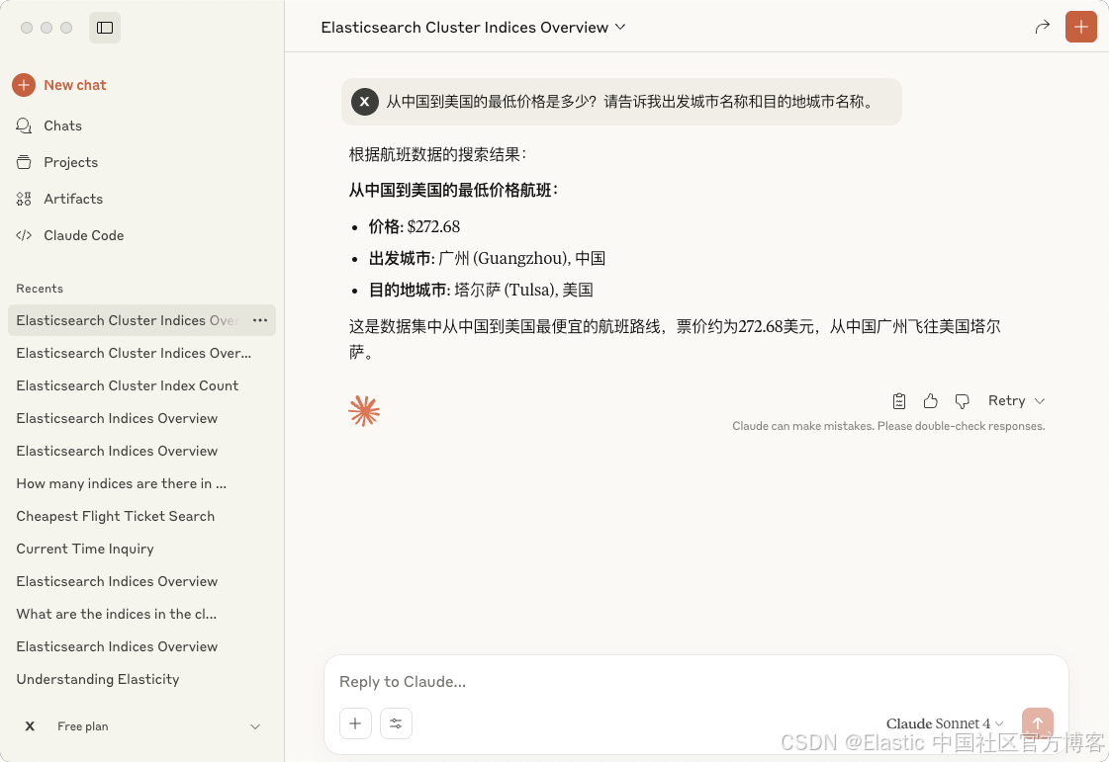Click the price $272.68 text

(433, 227)
